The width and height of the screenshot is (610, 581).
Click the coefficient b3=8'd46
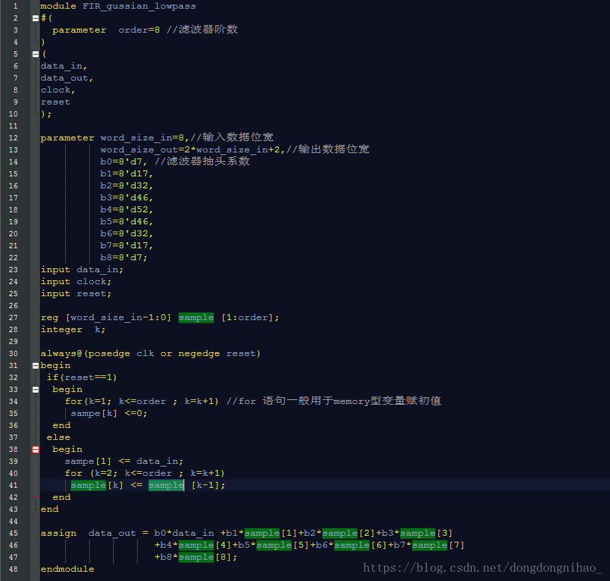coord(124,198)
